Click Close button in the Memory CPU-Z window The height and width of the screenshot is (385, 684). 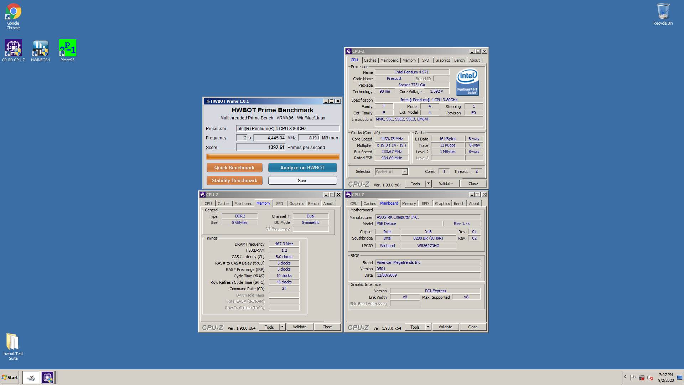tap(327, 327)
